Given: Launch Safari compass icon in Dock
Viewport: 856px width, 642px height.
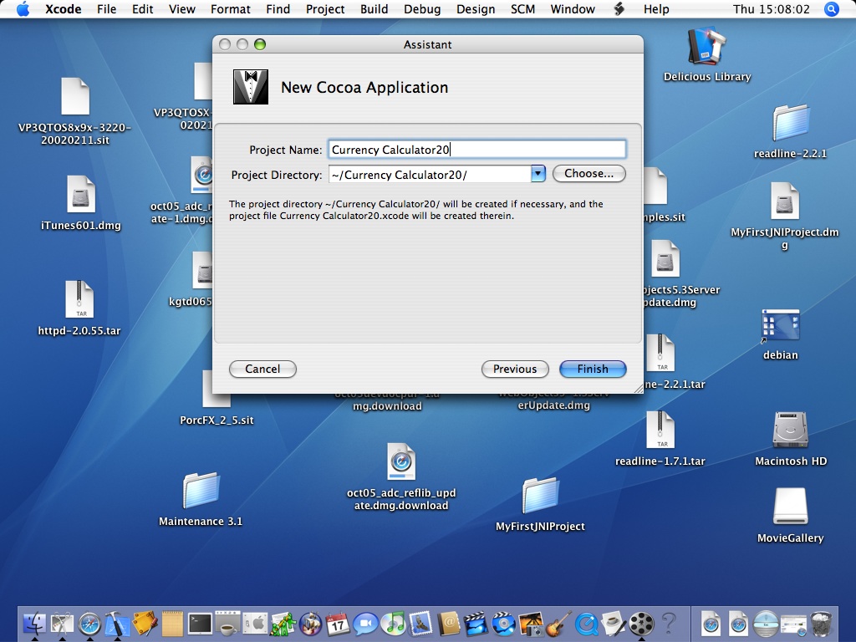Looking at the screenshot, I should [x=89, y=624].
